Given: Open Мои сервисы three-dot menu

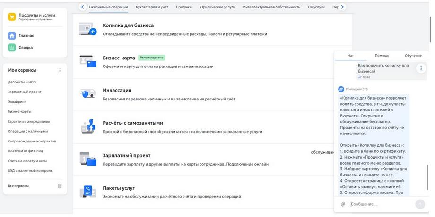Looking at the screenshot, I should tap(60, 70).
